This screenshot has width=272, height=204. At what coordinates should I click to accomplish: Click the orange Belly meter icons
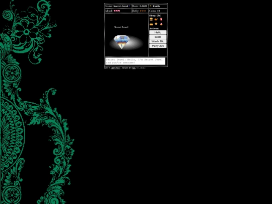pos(143,11)
